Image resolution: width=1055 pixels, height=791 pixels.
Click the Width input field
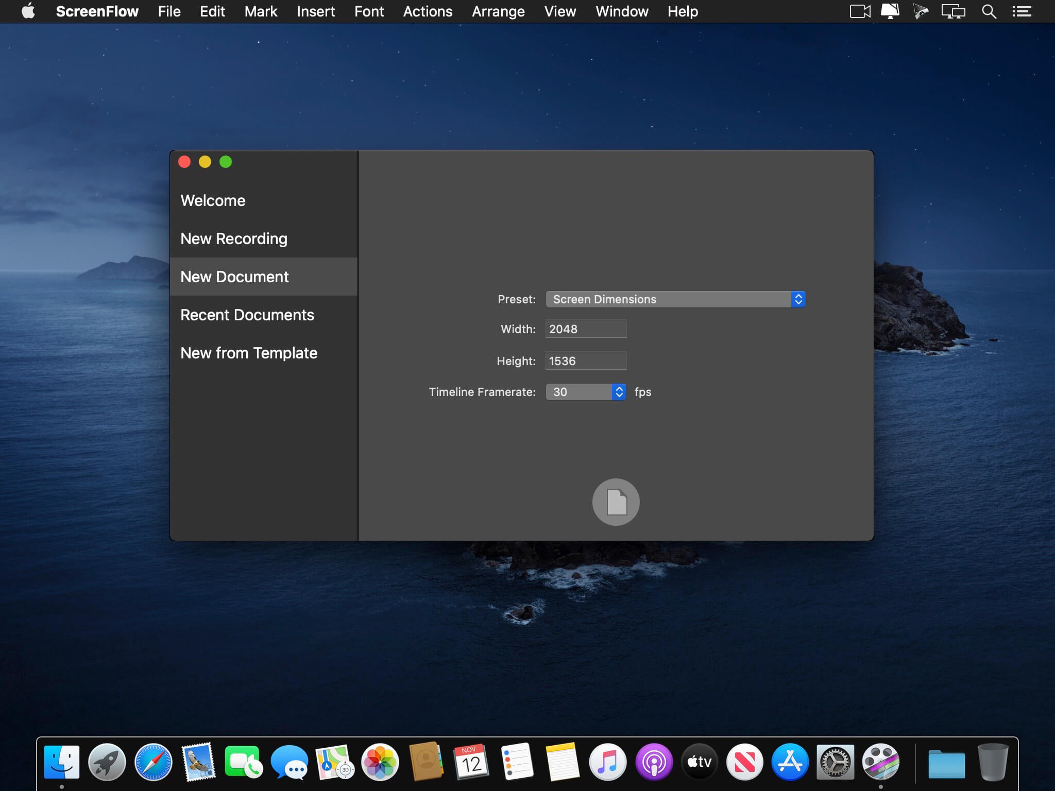pos(586,329)
